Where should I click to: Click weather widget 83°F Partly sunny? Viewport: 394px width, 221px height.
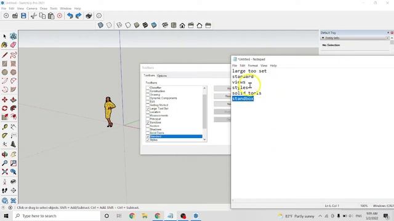pyautogui.click(x=296, y=216)
